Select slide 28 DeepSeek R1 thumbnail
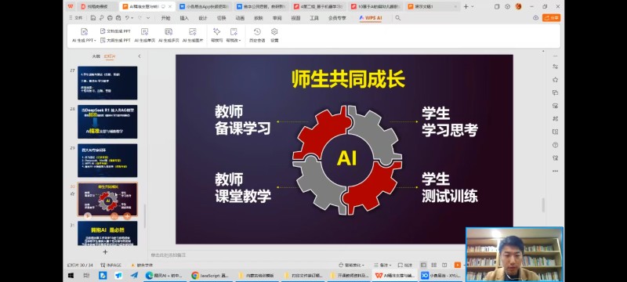Screen dimensions: 627x282 pyautogui.click(x=107, y=121)
